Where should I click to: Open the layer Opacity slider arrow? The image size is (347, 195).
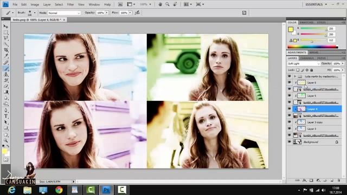(x=343, y=64)
